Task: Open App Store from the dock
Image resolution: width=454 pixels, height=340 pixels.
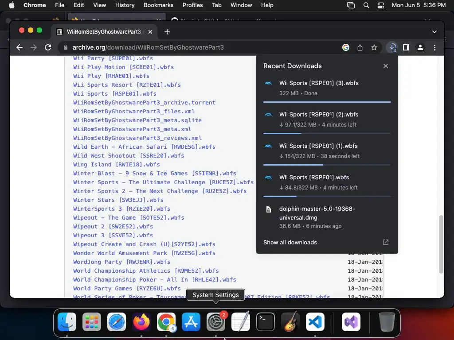Action: pos(191,322)
